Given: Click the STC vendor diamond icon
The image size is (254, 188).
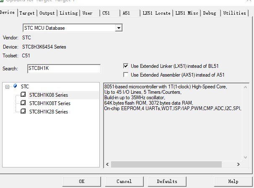Looking at the screenshot, I should (15, 86).
